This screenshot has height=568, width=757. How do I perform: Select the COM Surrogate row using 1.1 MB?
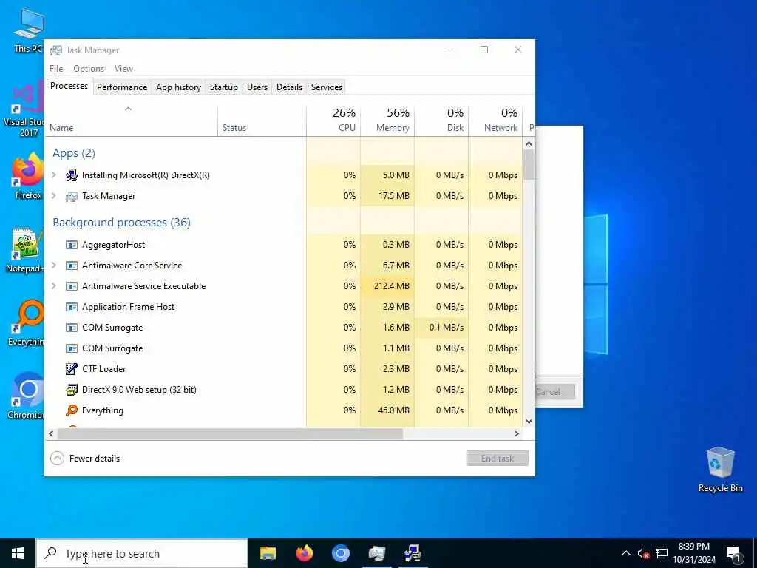(x=283, y=349)
